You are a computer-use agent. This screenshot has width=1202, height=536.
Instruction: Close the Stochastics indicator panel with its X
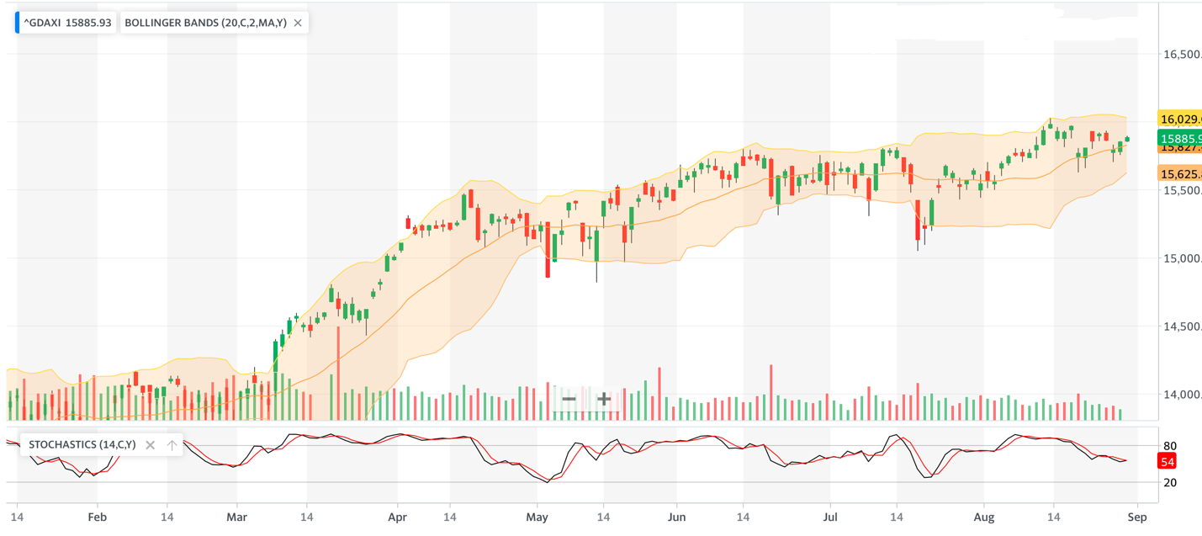pyautogui.click(x=151, y=445)
